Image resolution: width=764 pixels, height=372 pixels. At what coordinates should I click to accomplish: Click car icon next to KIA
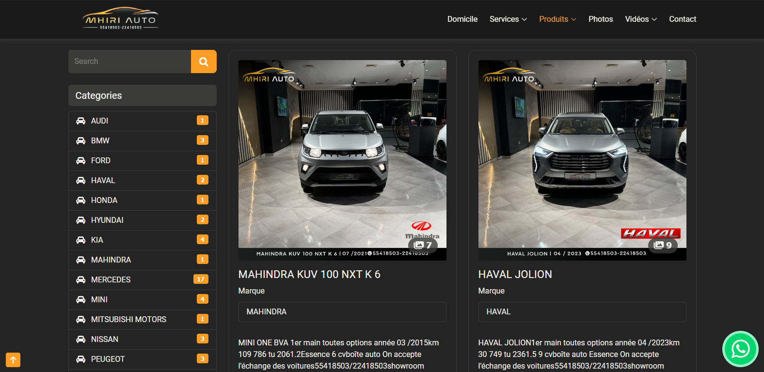click(80, 240)
